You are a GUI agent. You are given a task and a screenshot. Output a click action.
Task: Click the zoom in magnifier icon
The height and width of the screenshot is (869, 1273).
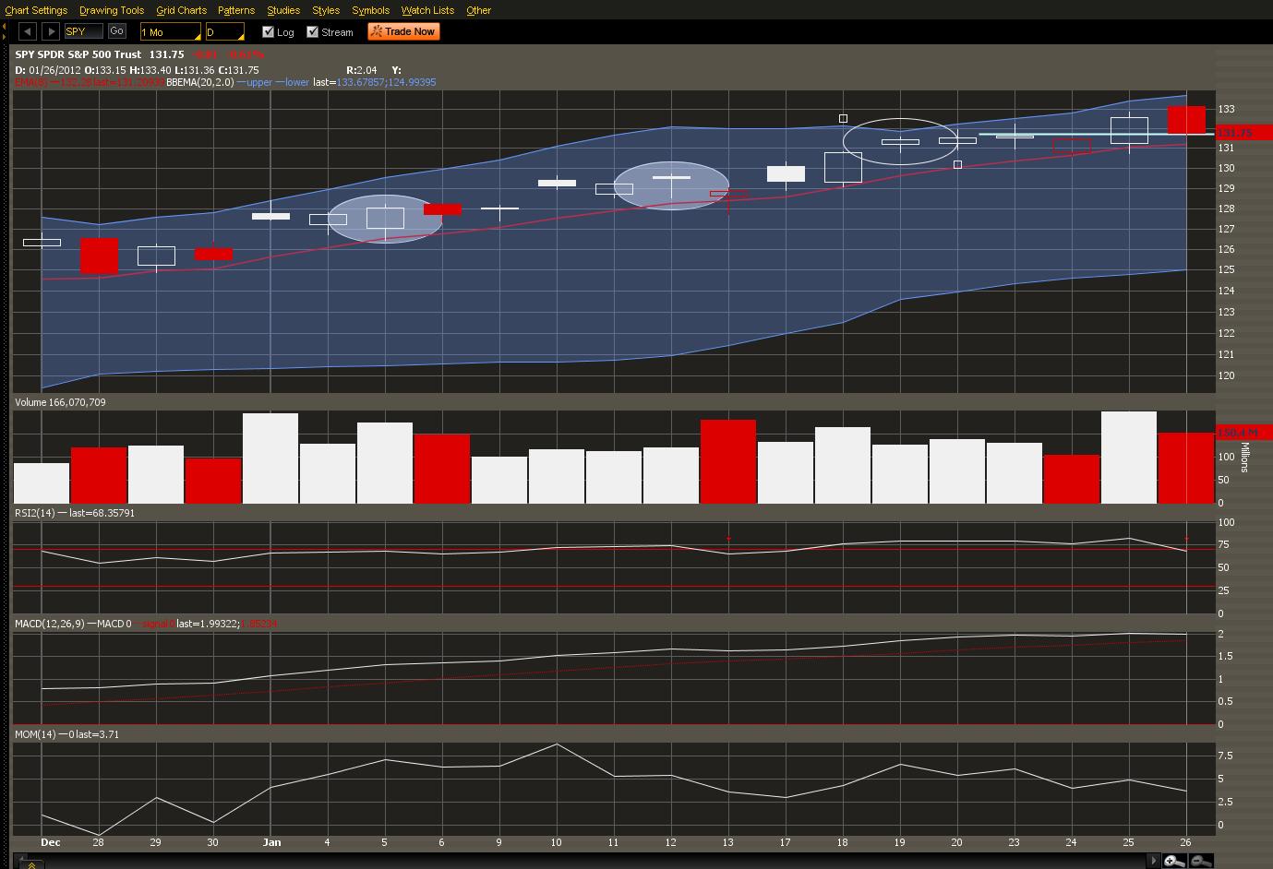(1173, 861)
